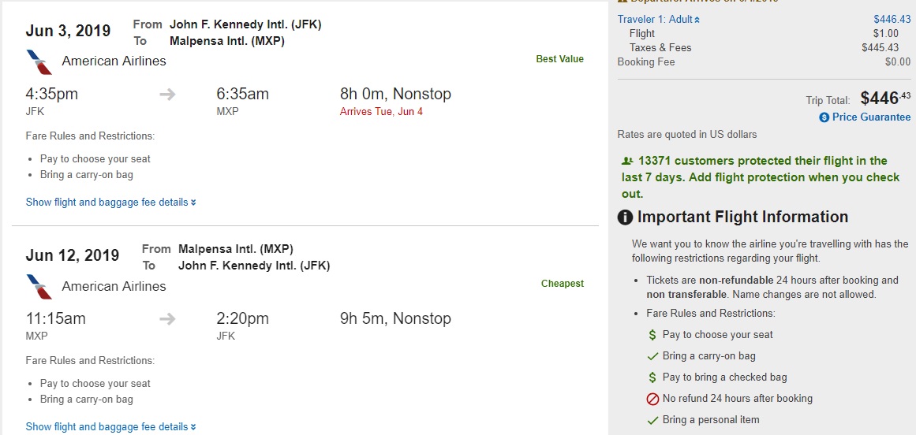Click the Trip Total amount $446.43
The width and height of the screenshot is (916, 435).
coord(885,99)
